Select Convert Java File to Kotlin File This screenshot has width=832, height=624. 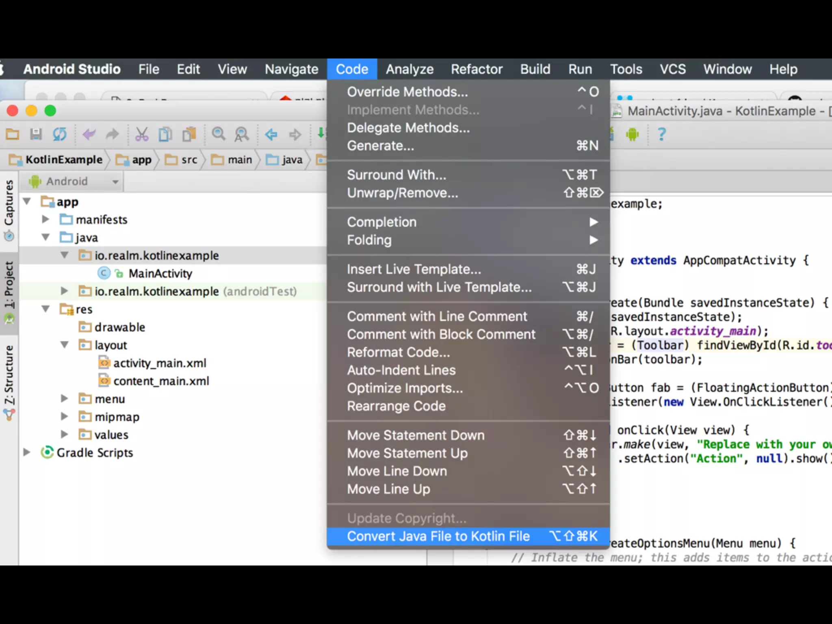pyautogui.click(x=438, y=536)
